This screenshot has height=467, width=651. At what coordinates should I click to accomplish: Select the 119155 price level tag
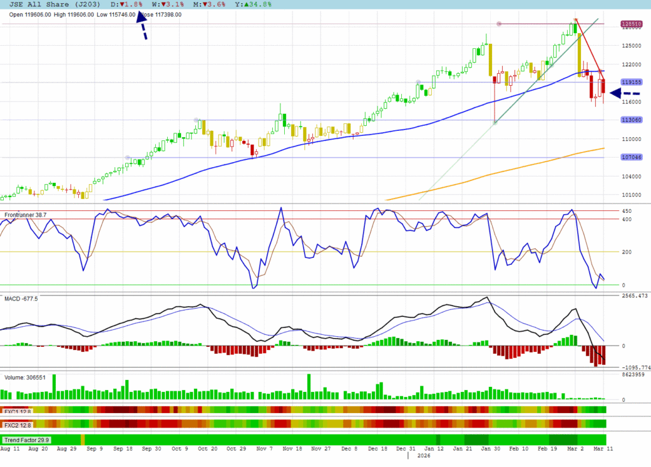tap(630, 82)
